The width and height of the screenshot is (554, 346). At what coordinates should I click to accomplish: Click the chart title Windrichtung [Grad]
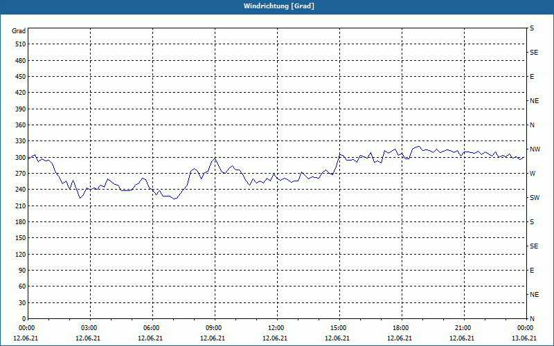point(279,6)
